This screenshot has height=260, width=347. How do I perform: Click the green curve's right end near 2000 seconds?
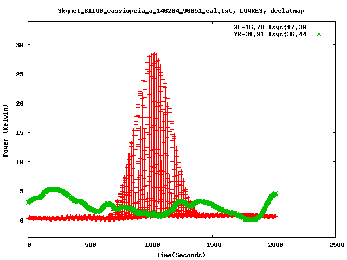(x=275, y=194)
